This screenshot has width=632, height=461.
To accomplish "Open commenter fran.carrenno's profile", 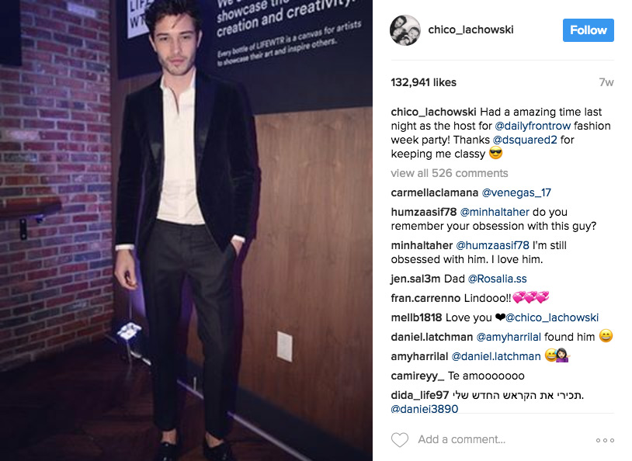I will [x=425, y=298].
